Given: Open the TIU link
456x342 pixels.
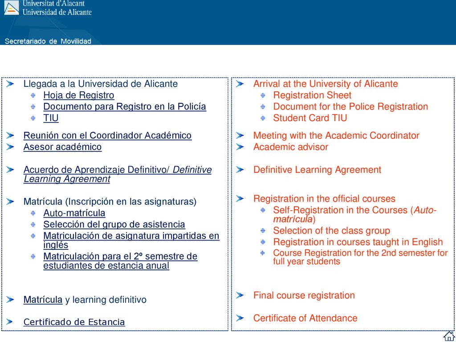Looking at the screenshot, I should tap(51, 118).
